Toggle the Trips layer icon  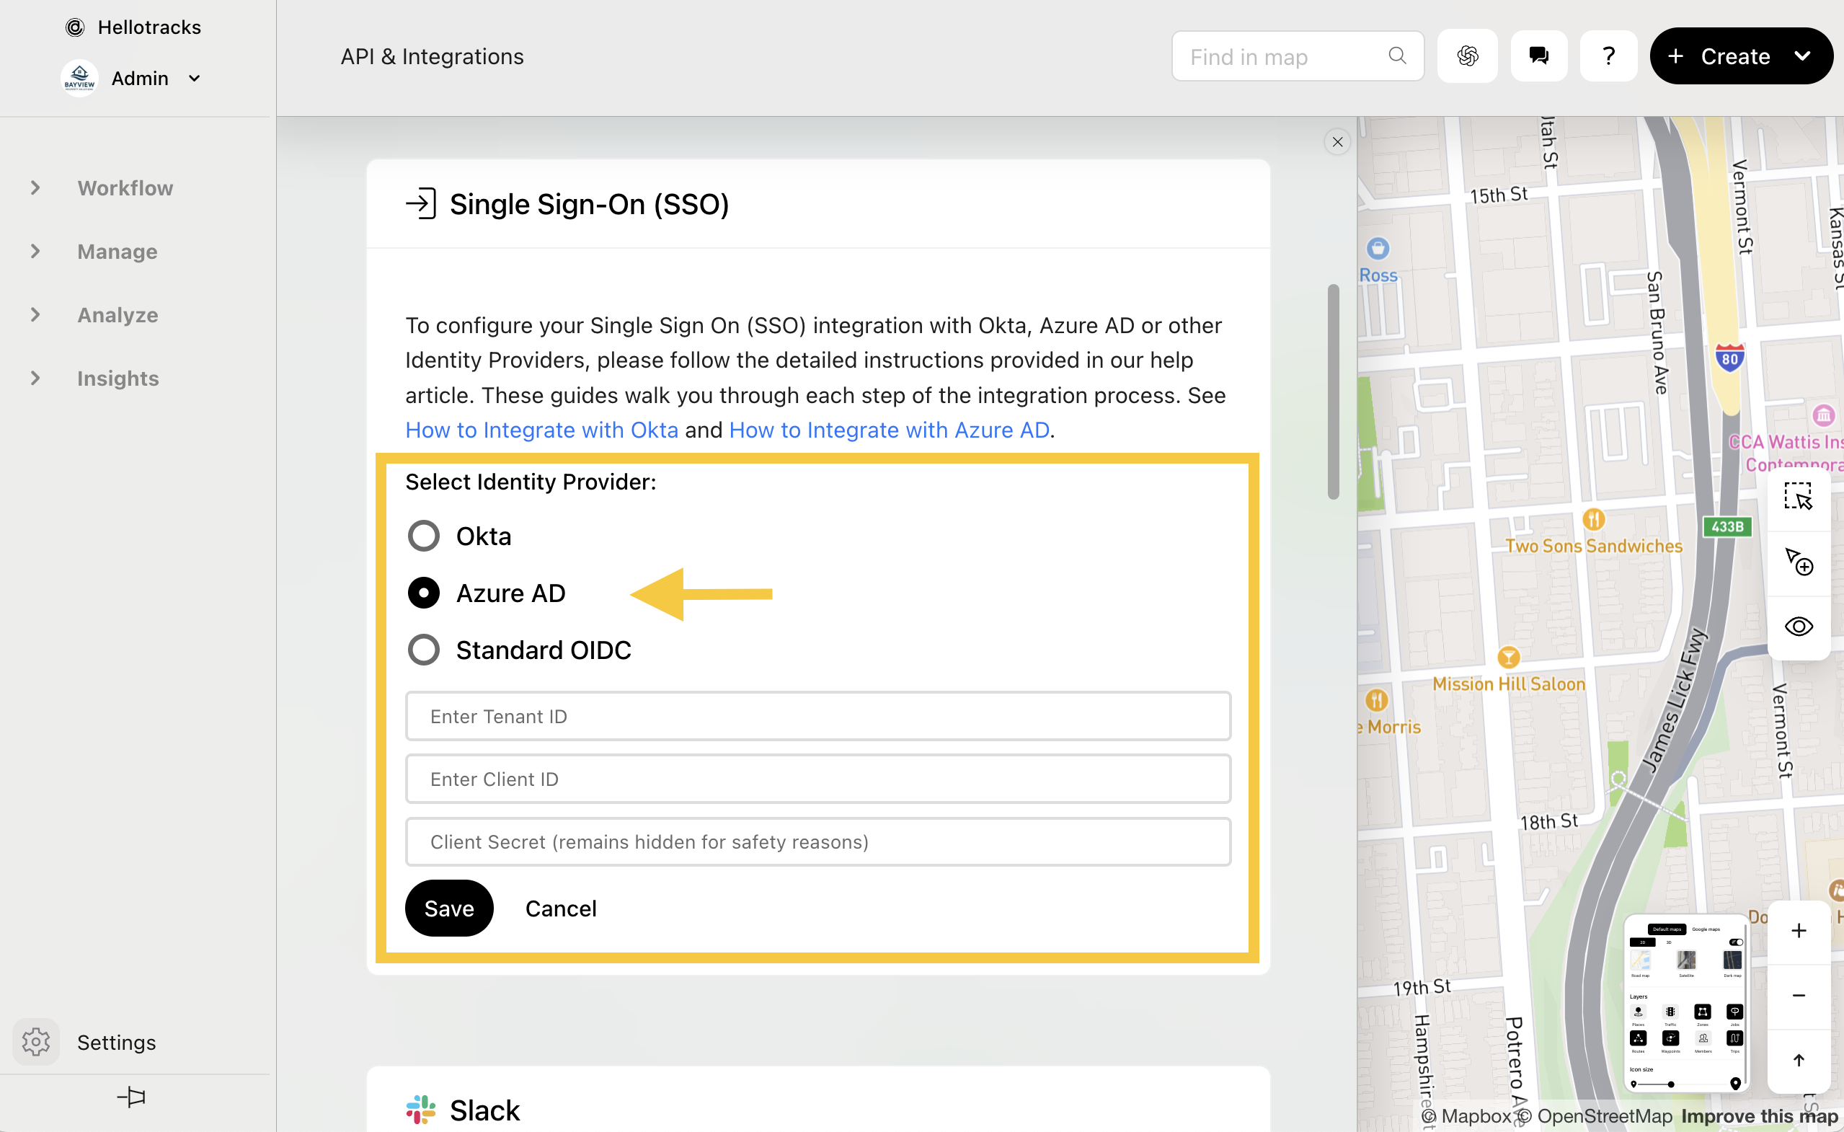1735,1038
